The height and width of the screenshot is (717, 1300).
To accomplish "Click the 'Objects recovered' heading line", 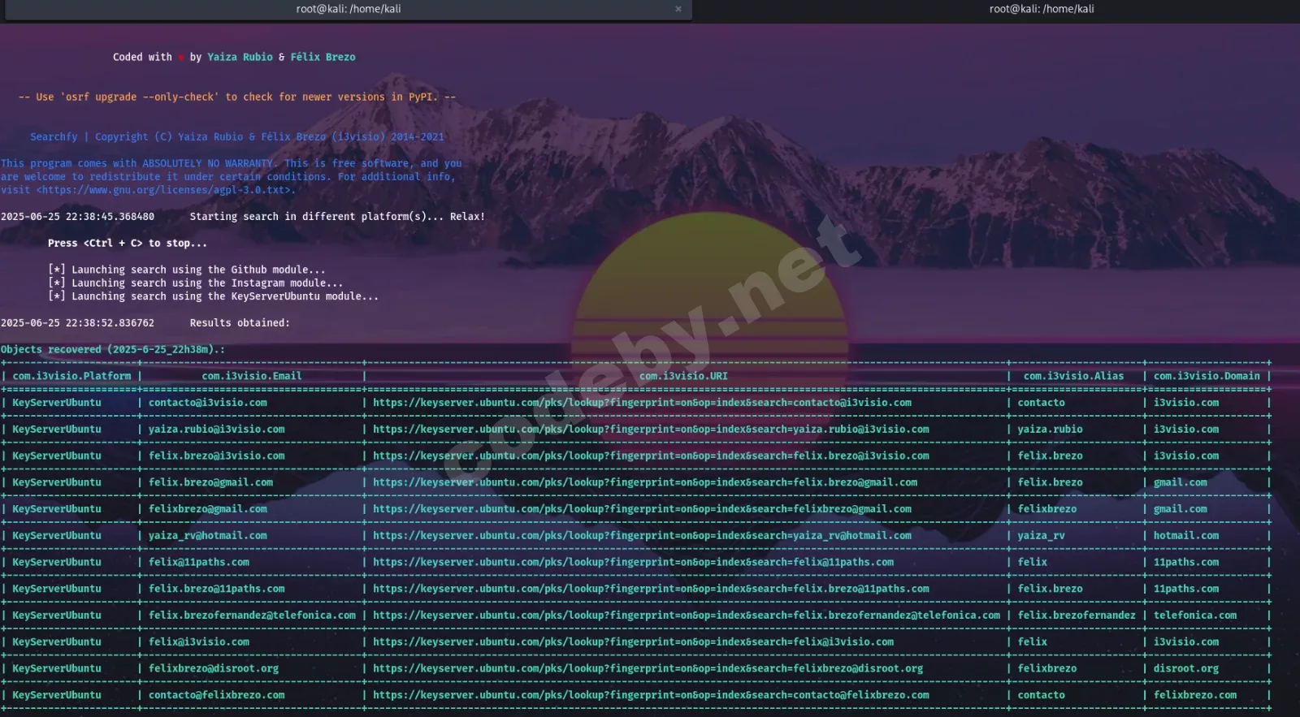I will click(x=113, y=350).
